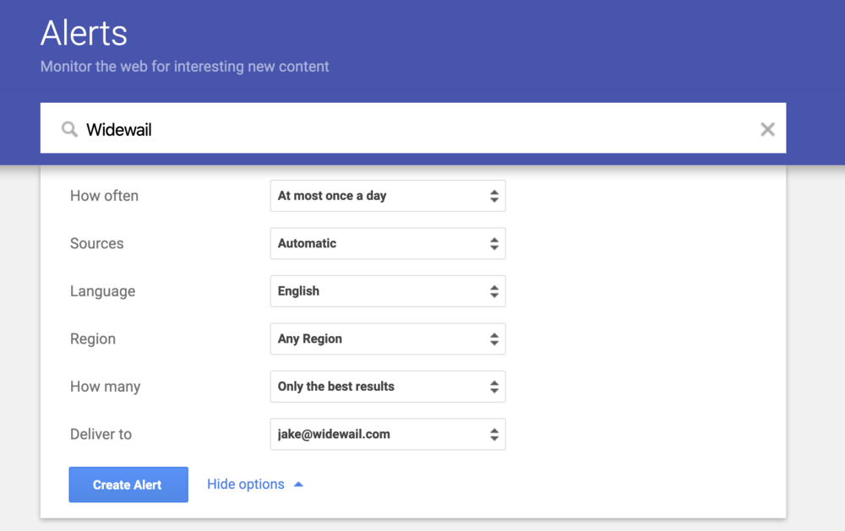
Task: Open the Deliver to email dropdown
Action: [380, 434]
